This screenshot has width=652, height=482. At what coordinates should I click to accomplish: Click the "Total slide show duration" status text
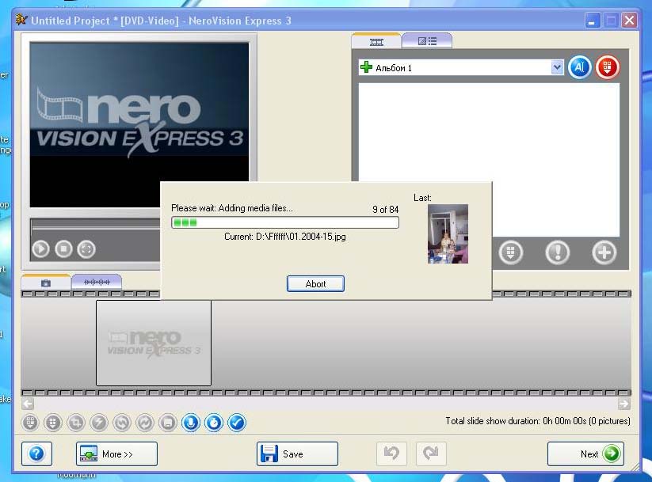pyautogui.click(x=538, y=421)
